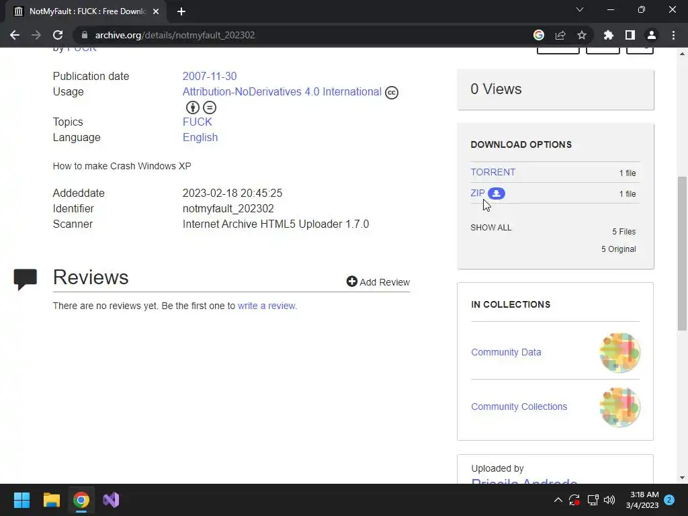Image resolution: width=688 pixels, height=516 pixels.
Task: Select the text 'How to make Crash Windows XP'
Action: click(122, 166)
